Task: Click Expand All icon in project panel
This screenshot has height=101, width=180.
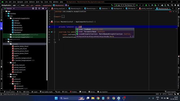Action: pos(36,8)
